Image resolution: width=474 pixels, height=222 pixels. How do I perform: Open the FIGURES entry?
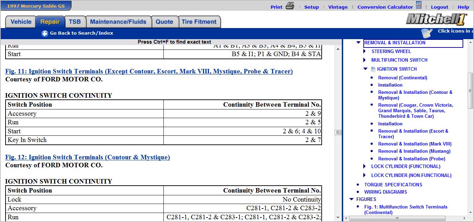pos(366,199)
